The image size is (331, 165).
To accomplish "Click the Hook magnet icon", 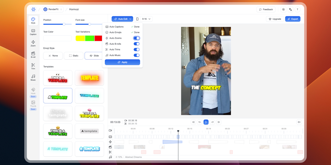I will point(33,90).
